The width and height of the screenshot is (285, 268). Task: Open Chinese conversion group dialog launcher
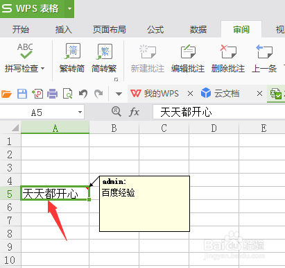116,80
